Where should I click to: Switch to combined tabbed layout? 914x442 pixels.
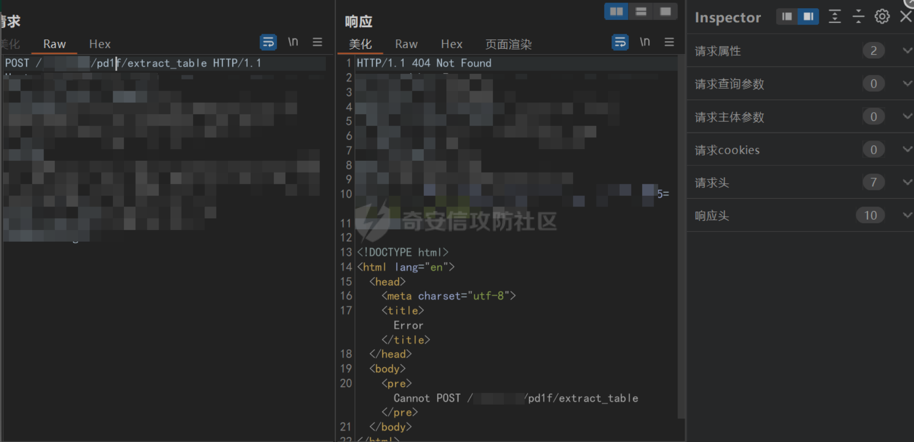point(665,11)
